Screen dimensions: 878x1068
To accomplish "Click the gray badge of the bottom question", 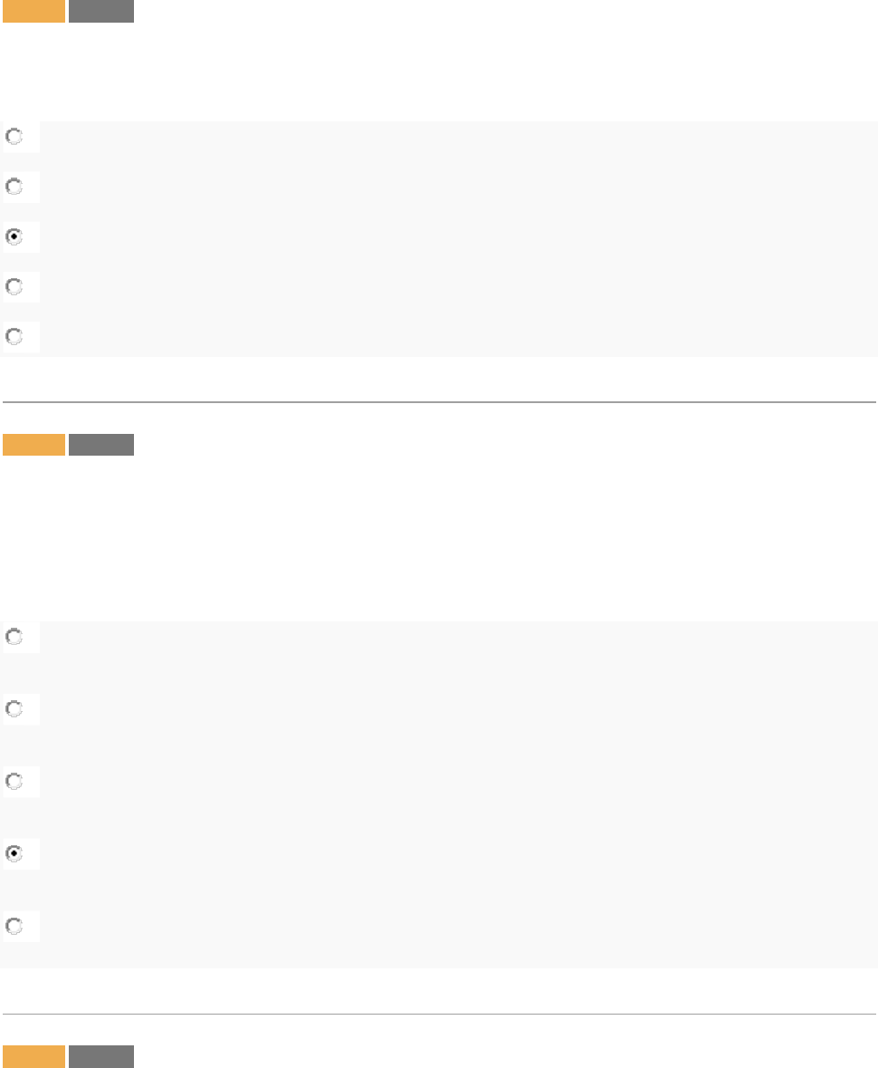I will [100, 1056].
